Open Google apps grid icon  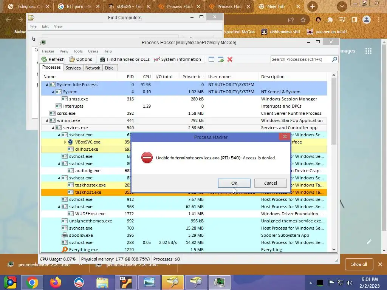[368, 51]
